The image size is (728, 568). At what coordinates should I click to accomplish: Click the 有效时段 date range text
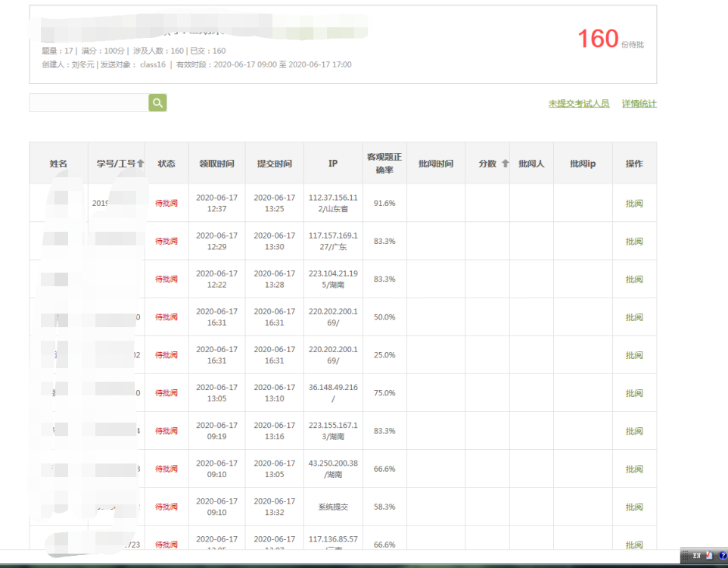tap(263, 64)
